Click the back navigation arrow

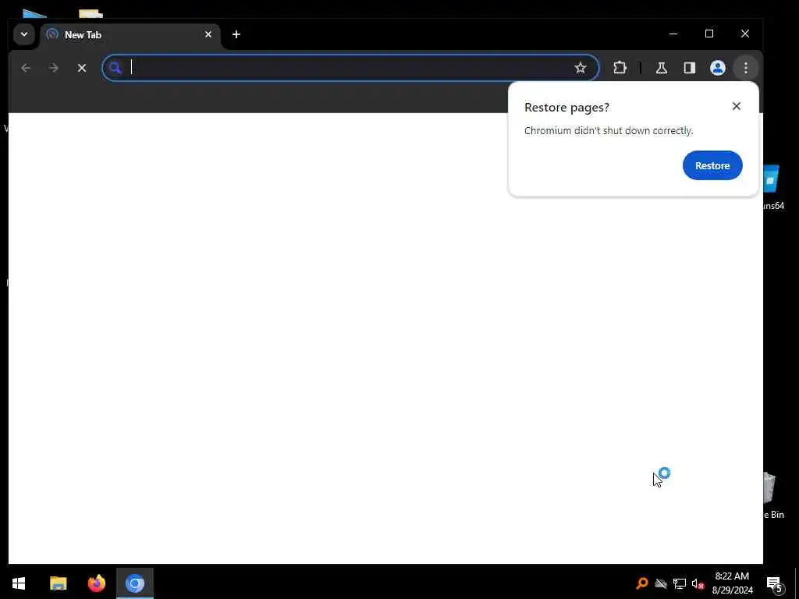click(x=26, y=68)
